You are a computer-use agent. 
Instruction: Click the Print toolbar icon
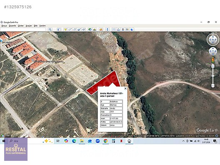(x=118, y=29)
